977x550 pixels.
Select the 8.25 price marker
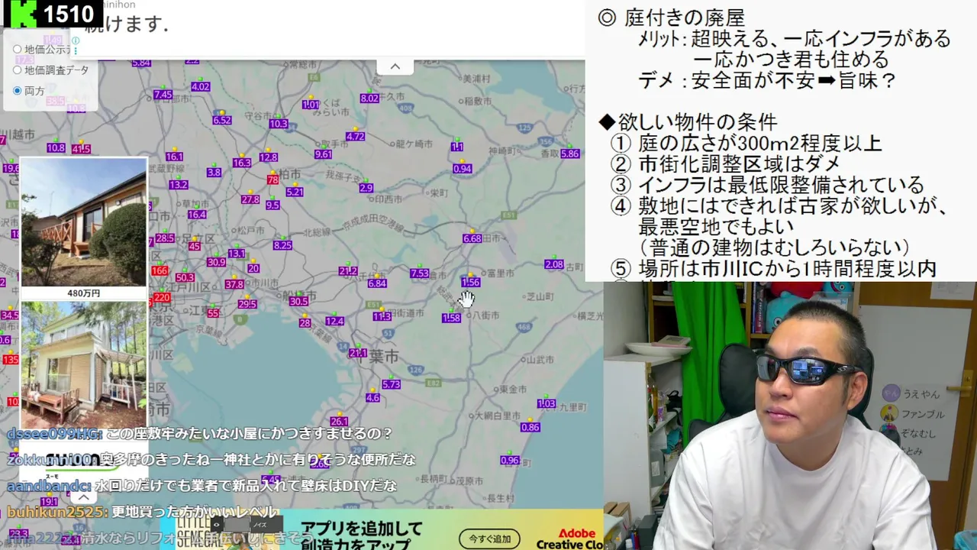282,245
